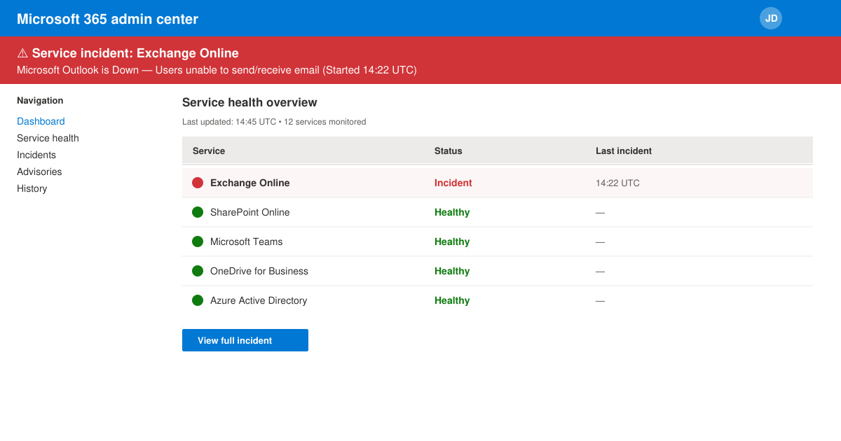Click Healthy status in Azure Active Directory row

(x=452, y=300)
